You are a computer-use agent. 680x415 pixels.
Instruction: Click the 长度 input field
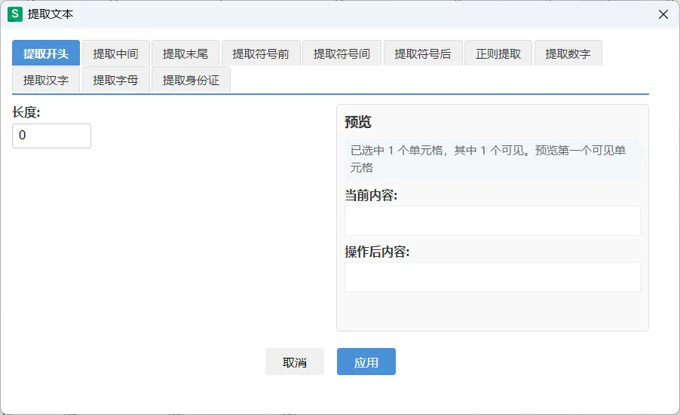click(51, 136)
